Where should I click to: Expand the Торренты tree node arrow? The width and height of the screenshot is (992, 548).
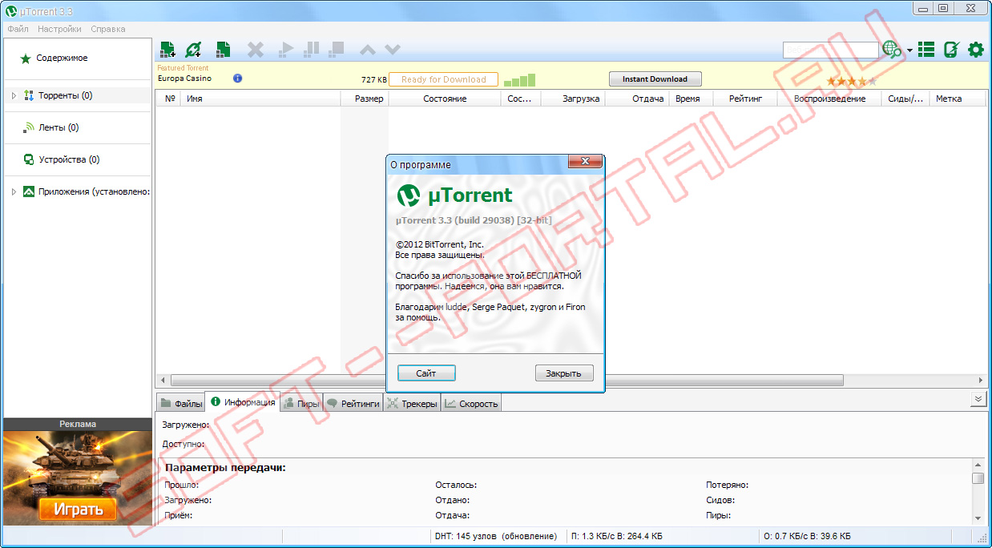[x=14, y=95]
